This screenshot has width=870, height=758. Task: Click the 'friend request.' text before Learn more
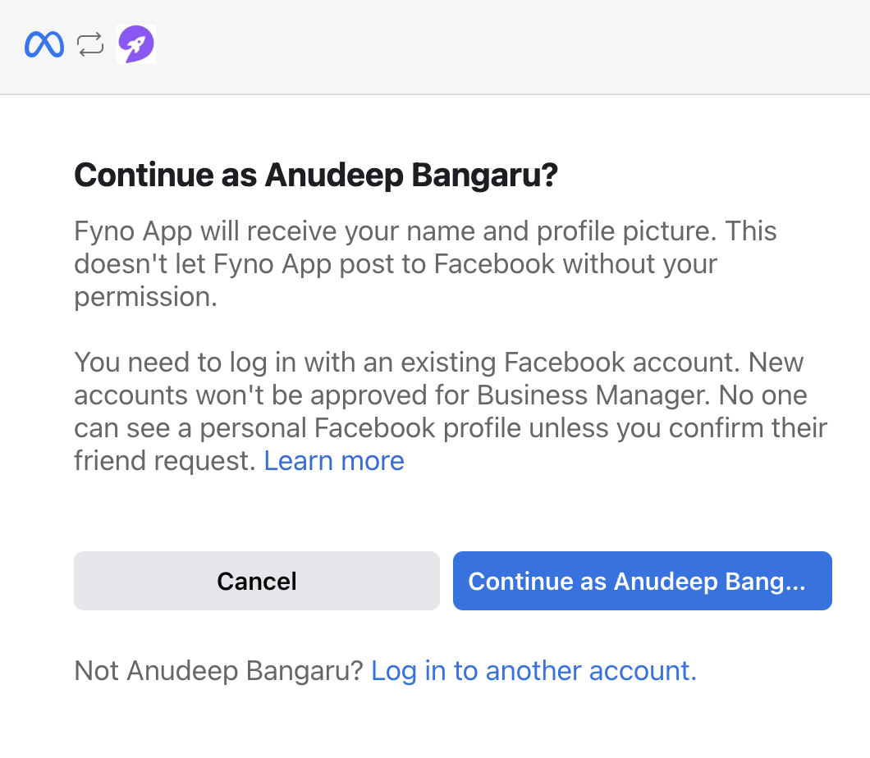pyautogui.click(x=165, y=461)
